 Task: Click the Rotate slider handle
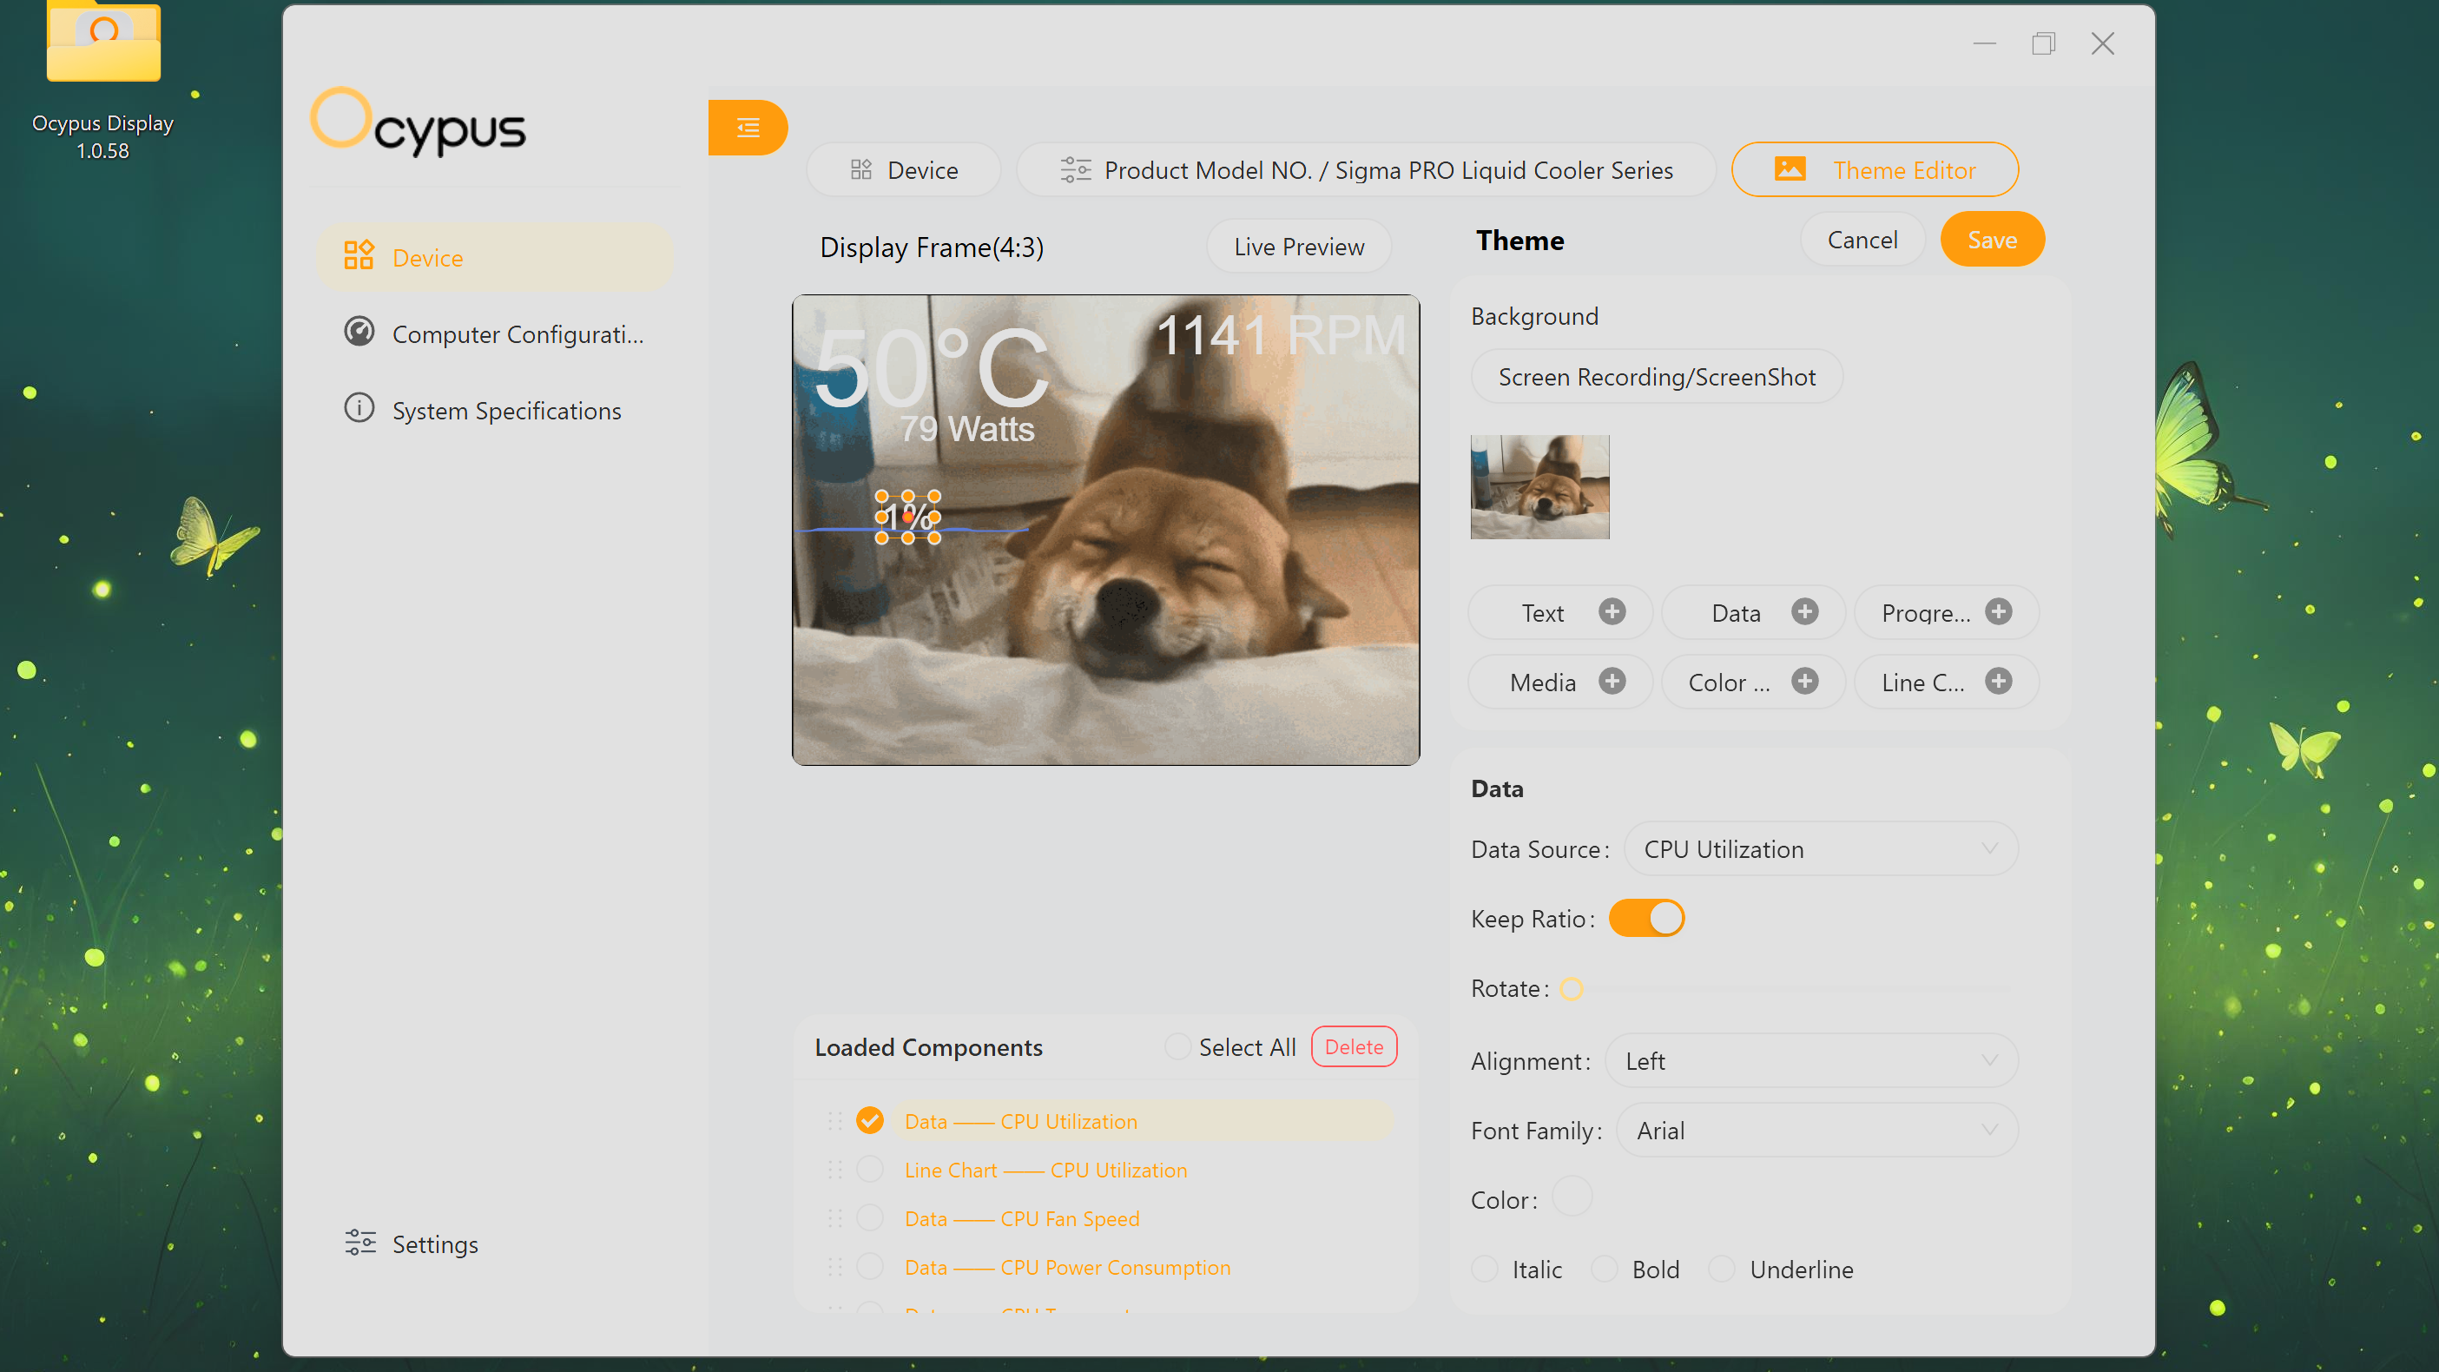pyautogui.click(x=1572, y=988)
